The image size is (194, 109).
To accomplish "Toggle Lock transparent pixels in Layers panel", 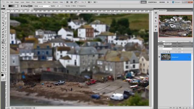I will [163, 52].
